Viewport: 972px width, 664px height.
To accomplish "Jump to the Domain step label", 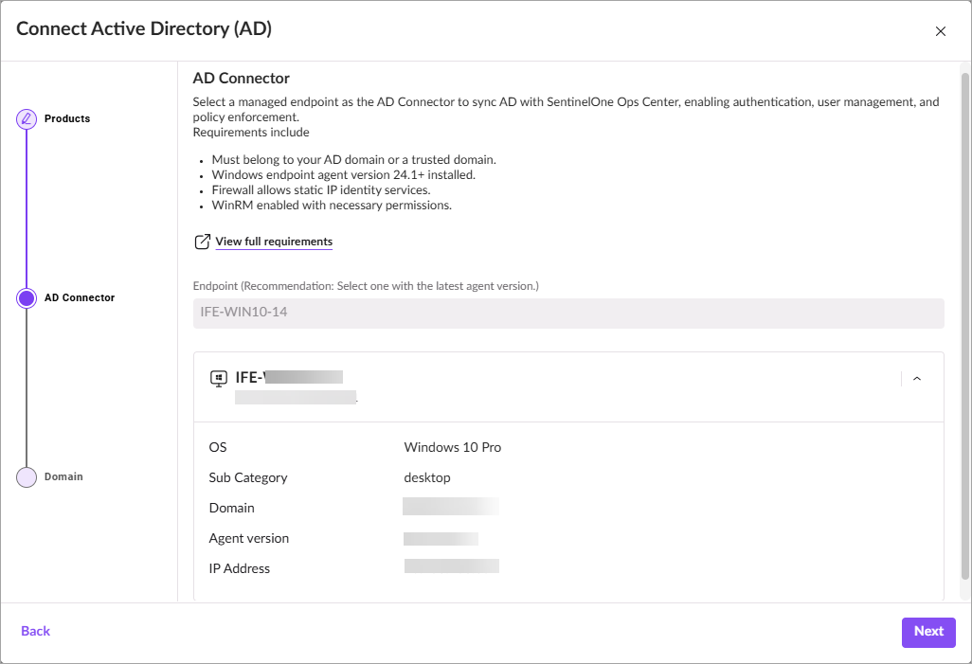I will [x=63, y=477].
